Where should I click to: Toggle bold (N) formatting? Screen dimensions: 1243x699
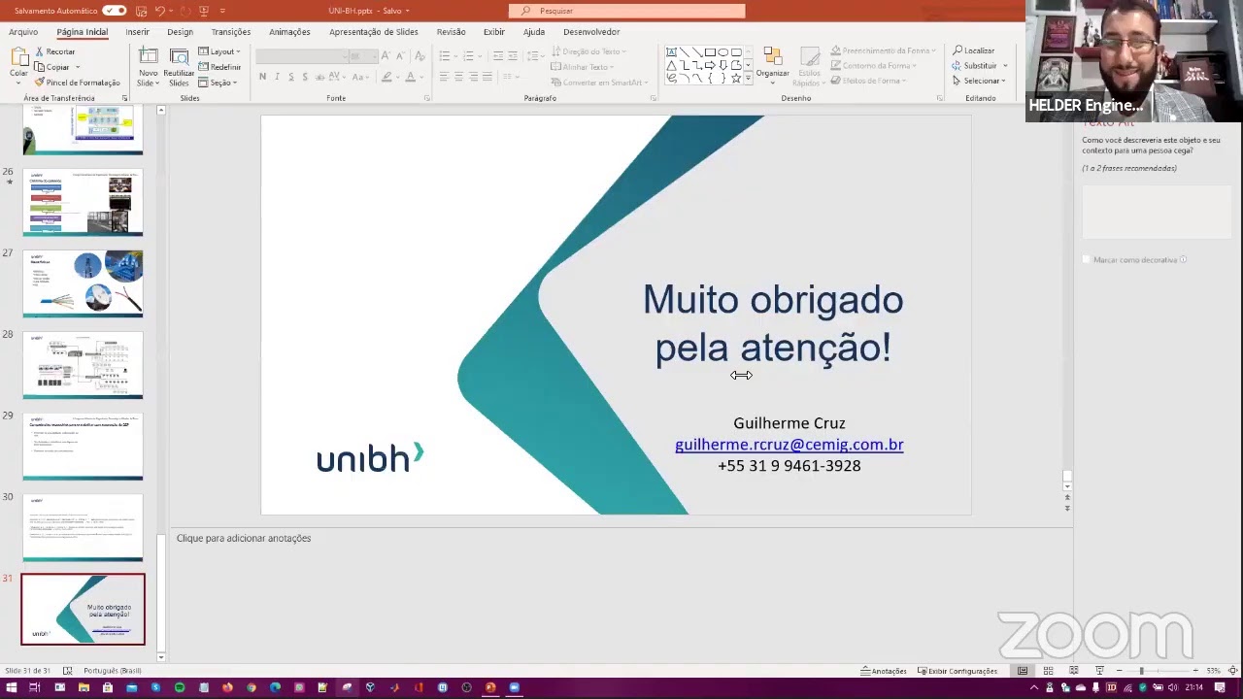pyautogui.click(x=262, y=77)
